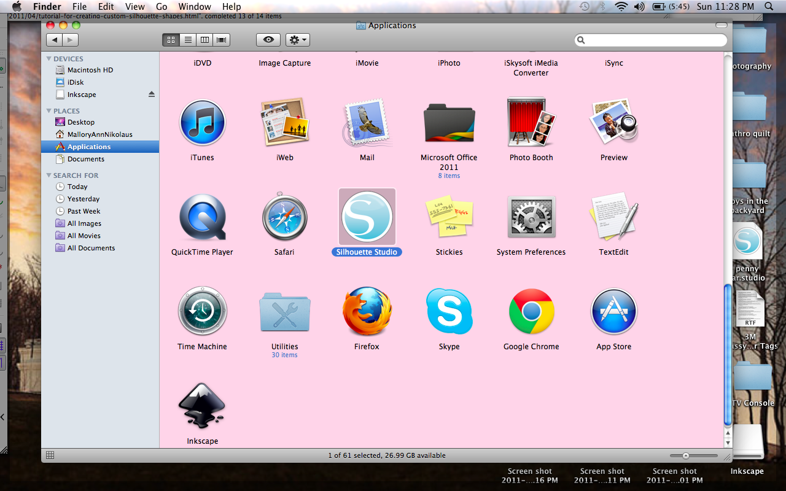Select the Photo Booth icon
This screenshot has width=786, height=491.
pos(531,123)
